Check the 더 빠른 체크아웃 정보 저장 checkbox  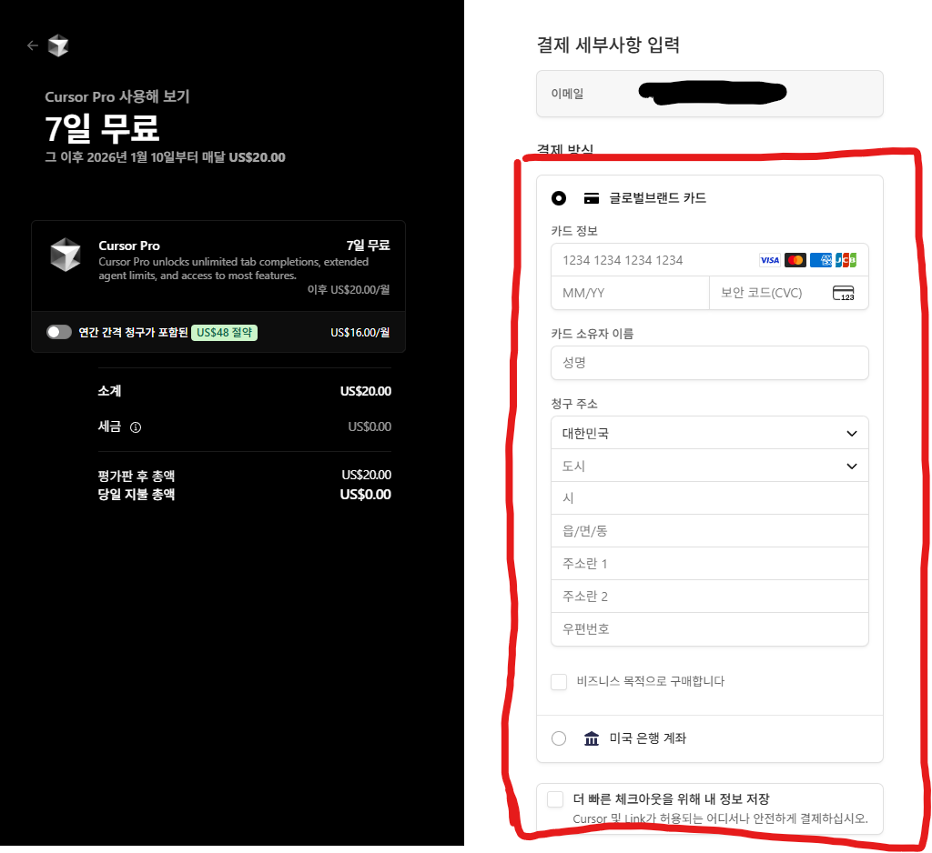click(x=555, y=799)
